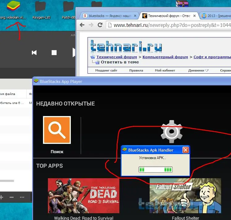Click the TOP APPS heading

(x=49, y=166)
